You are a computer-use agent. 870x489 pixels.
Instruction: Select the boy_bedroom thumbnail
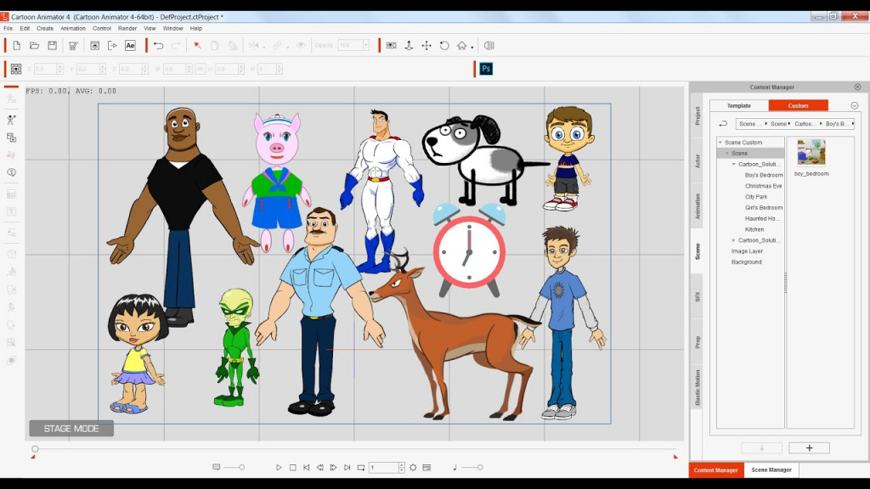[x=811, y=153]
